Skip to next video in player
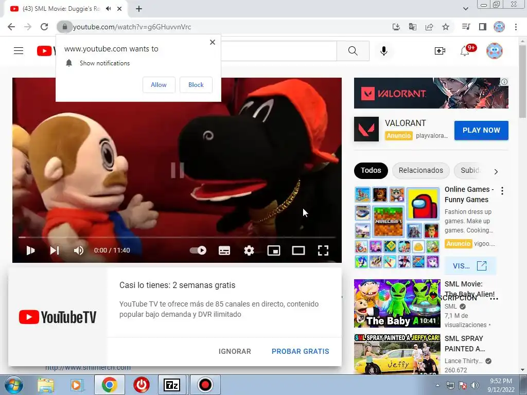The image size is (527, 395). tap(55, 250)
